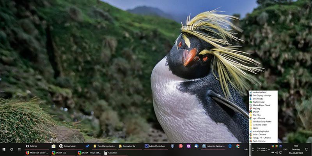Select FileOptimizer in the popup list
This screenshot has width=312, height=156.
click(x=259, y=102)
